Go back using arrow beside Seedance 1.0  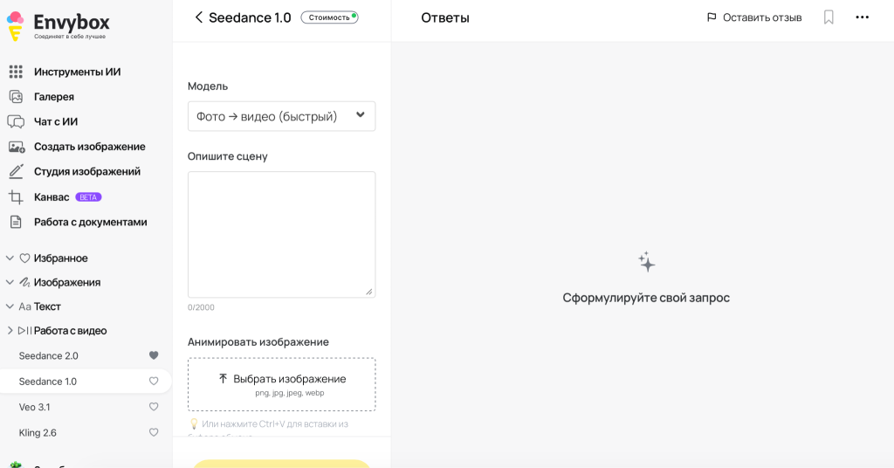tap(198, 17)
